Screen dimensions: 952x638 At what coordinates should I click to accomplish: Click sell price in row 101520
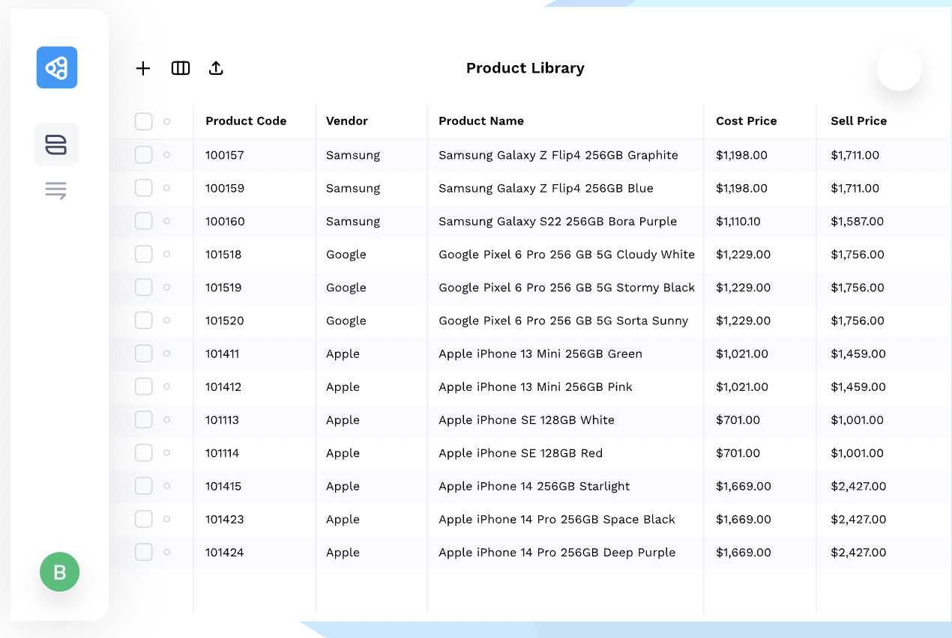858,320
